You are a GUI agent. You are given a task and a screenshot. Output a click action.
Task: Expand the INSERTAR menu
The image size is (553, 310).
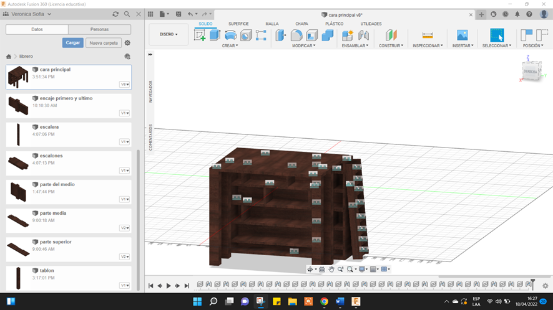coord(463,45)
